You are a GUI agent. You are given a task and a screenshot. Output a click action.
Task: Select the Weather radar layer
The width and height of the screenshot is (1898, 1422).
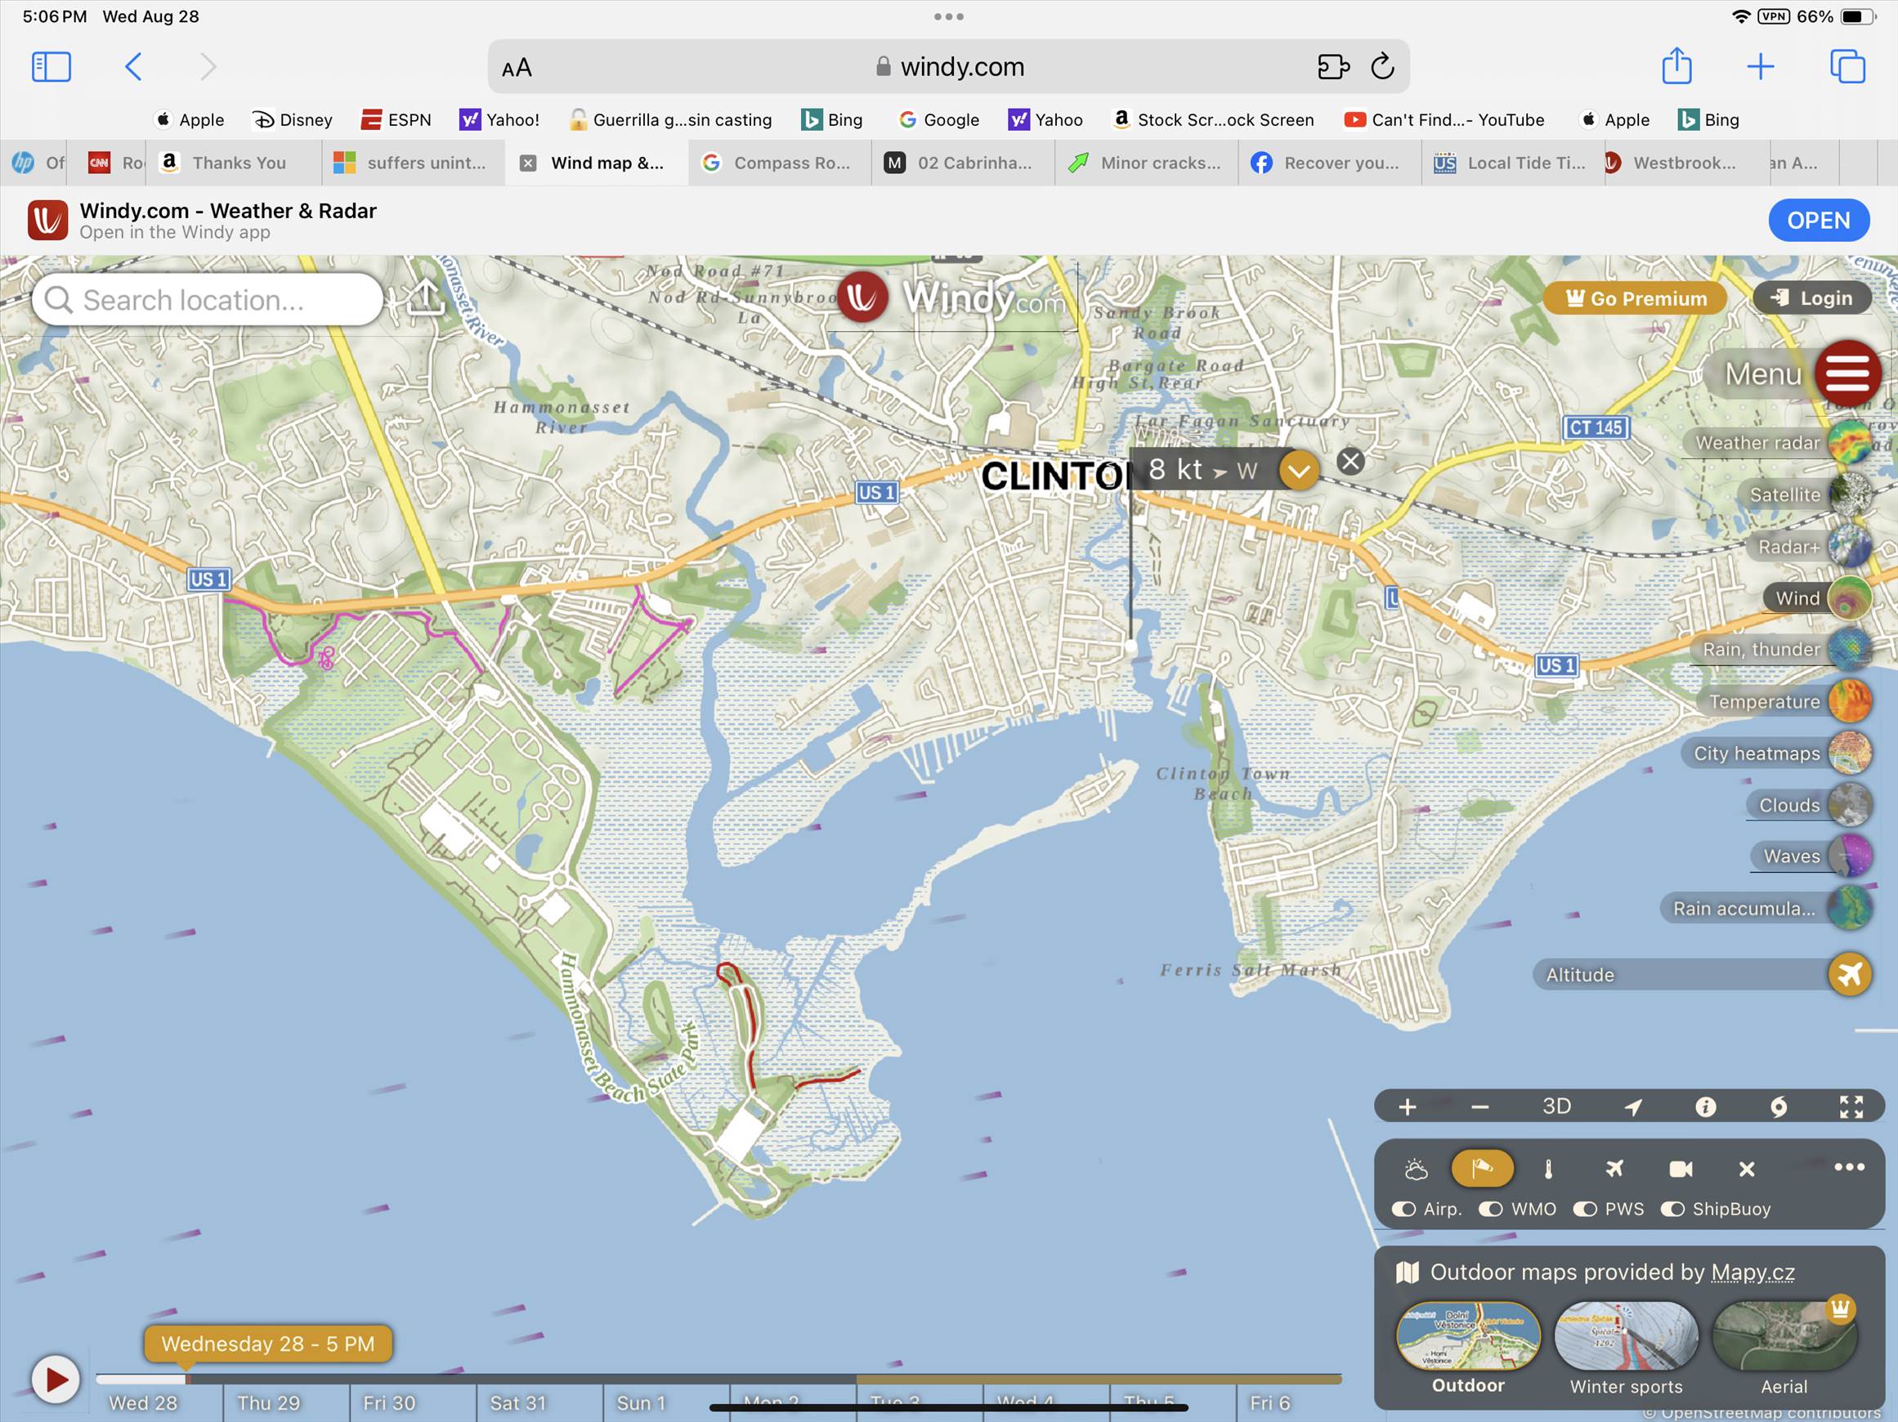click(1757, 444)
